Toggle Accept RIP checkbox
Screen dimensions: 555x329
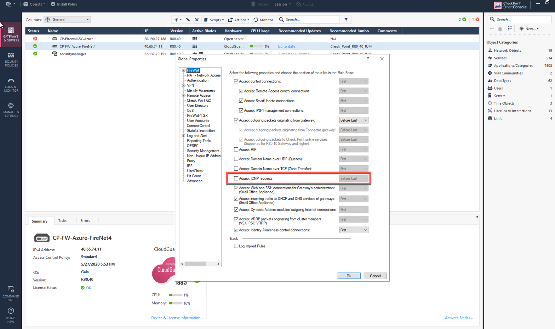(236, 150)
